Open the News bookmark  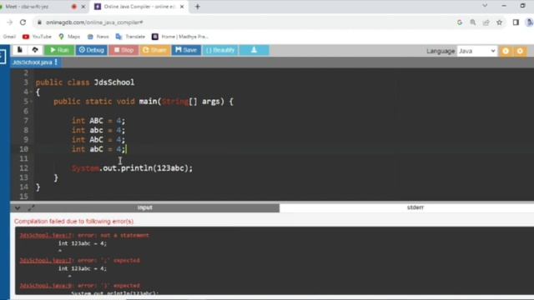[98, 37]
